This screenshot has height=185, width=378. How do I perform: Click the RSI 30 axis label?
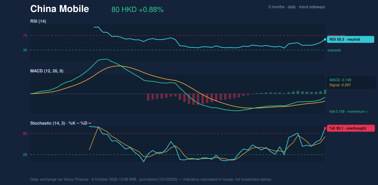(25, 50)
